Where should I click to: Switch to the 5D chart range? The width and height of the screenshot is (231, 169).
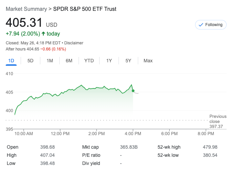click(x=30, y=61)
